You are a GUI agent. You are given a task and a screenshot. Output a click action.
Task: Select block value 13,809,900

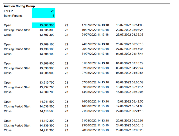47,64
